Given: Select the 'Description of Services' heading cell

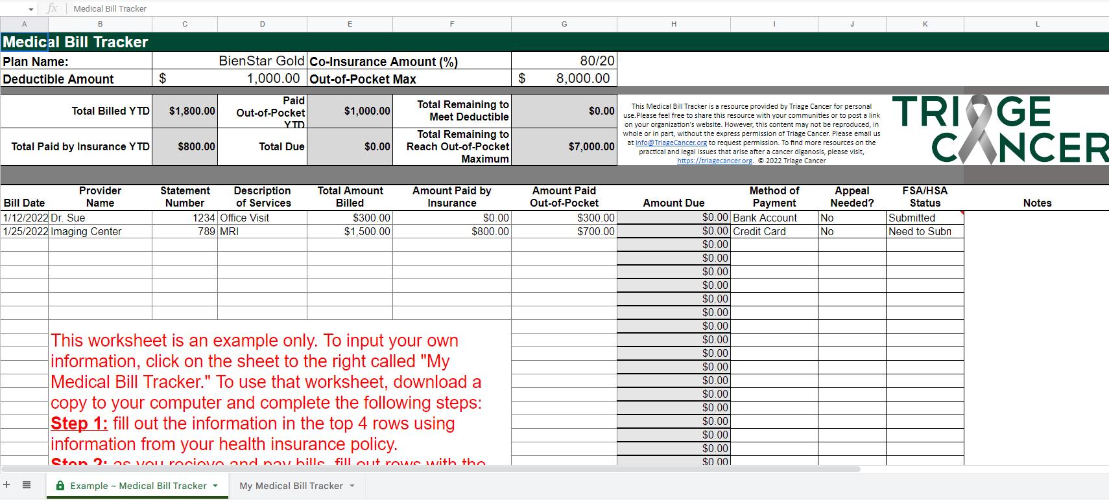Looking at the screenshot, I should tap(263, 198).
